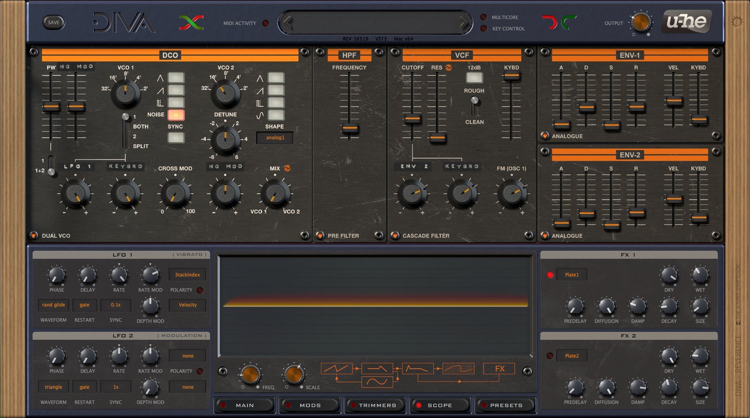Toggle the MULTICORE indicator
Viewport: 750px width, 418px height.
(483, 17)
